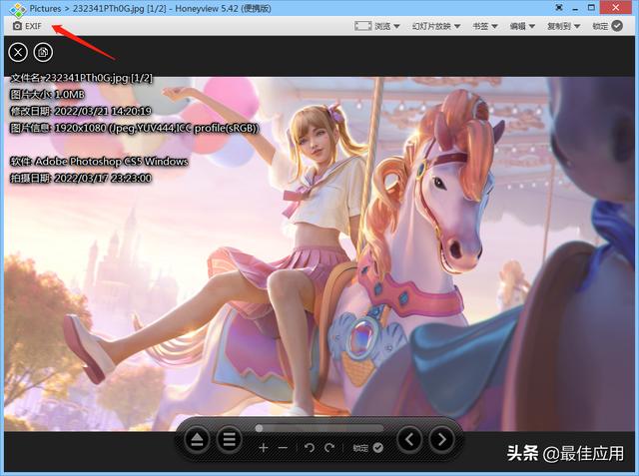
Task: Open the bottom menu list icon
Action: pyautogui.click(x=229, y=440)
